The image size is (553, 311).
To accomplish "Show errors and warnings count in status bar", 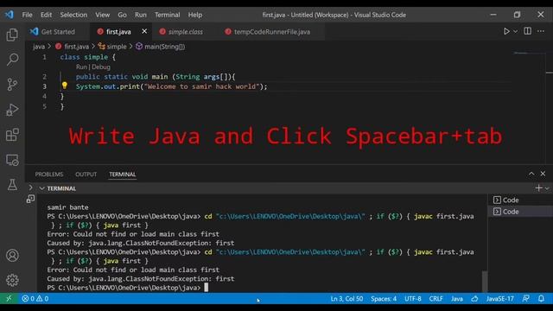I will click(35, 299).
